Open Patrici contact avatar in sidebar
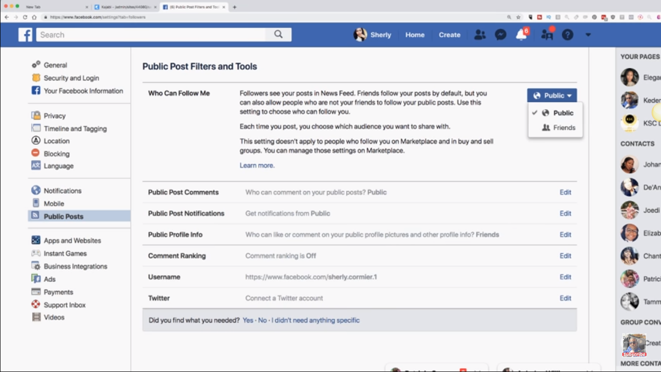 click(630, 279)
